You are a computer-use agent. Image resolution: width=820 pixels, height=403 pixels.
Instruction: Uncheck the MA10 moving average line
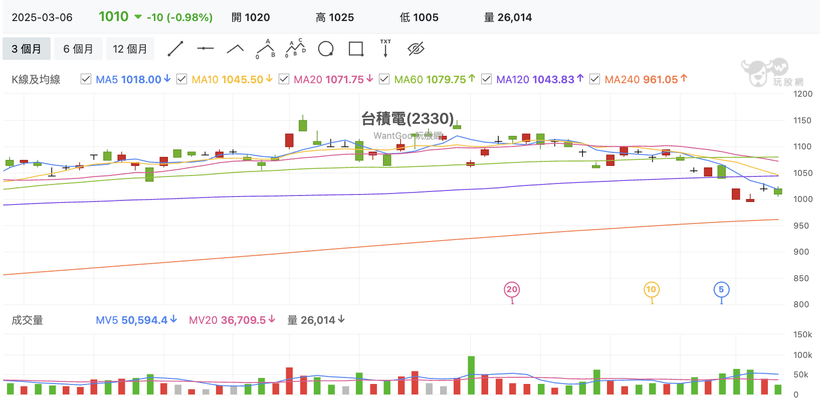click(x=182, y=79)
